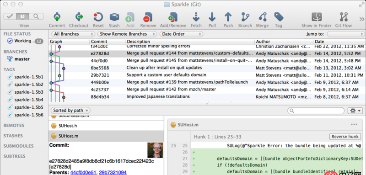
Task: Click the Pull toolbar icon
Action: [212, 17]
